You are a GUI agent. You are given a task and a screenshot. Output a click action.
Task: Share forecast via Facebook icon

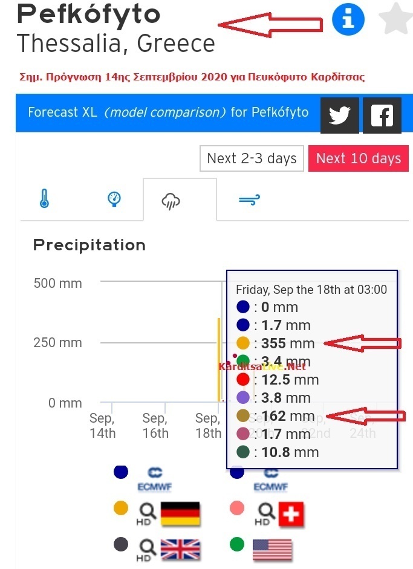pos(382,115)
